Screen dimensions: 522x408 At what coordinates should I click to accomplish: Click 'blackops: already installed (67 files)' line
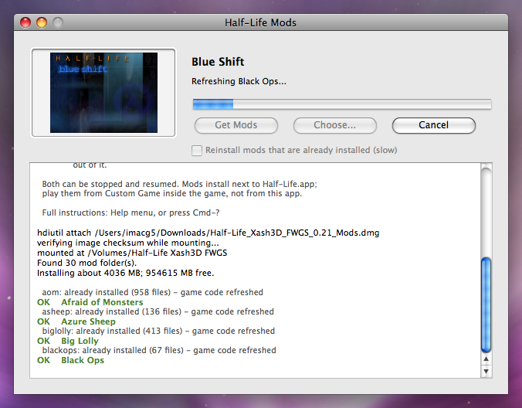(x=159, y=350)
